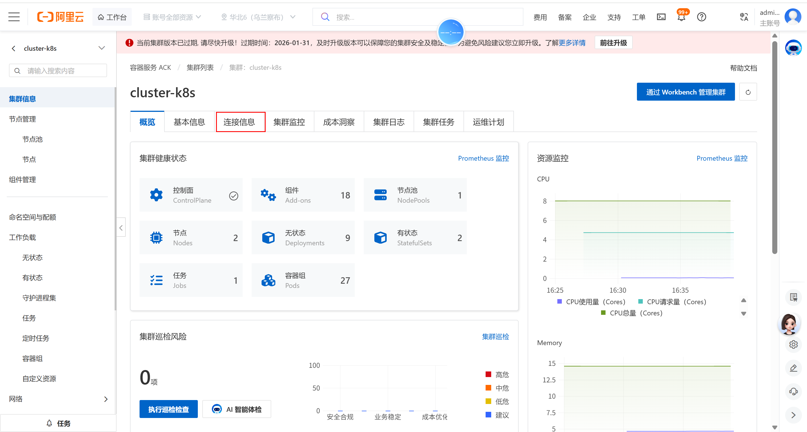
Task: Switch to the 集群任务 tab
Action: tap(439, 122)
